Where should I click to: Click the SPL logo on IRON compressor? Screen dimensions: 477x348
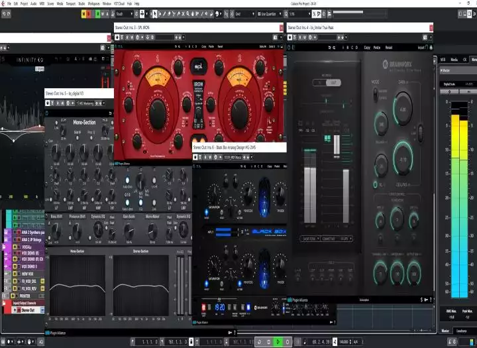(199, 66)
